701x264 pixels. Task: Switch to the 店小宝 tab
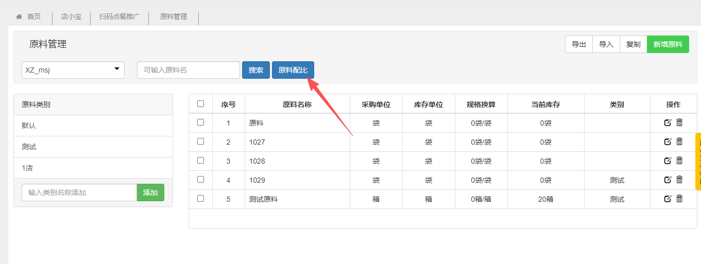coord(71,17)
